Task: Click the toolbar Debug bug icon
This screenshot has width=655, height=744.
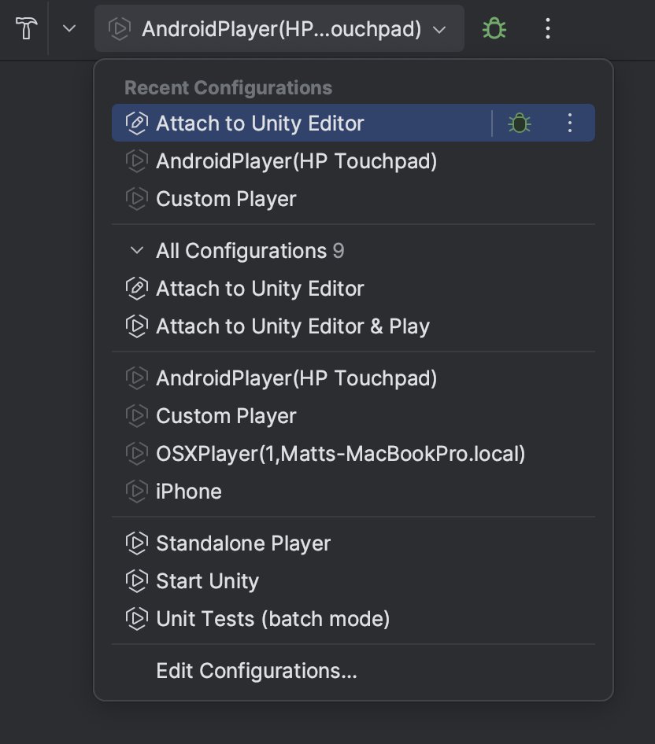Action: [x=494, y=28]
